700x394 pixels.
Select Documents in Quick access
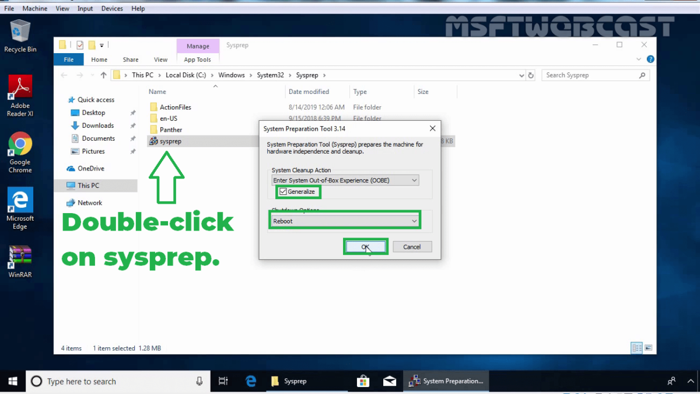(x=98, y=138)
